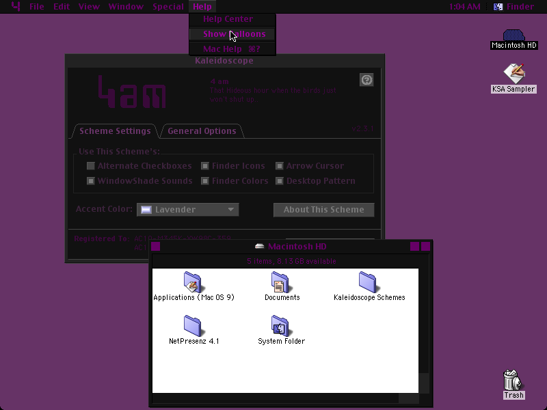Switch to the General Options tab

(202, 131)
